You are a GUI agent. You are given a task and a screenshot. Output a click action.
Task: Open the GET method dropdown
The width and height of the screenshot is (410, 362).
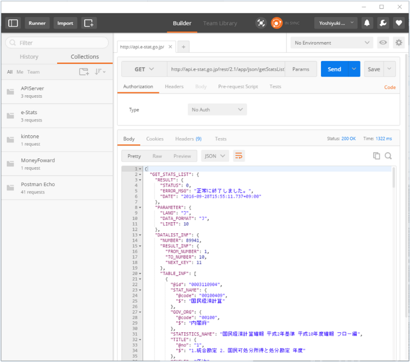point(144,69)
